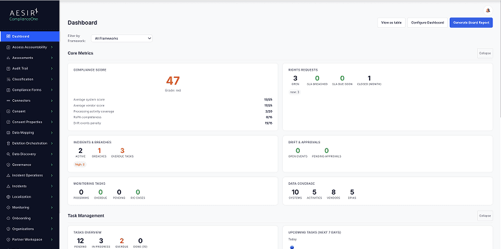Click the Closed (Month) rights requests count
Viewport: 501px width, 249px height.
370,78
